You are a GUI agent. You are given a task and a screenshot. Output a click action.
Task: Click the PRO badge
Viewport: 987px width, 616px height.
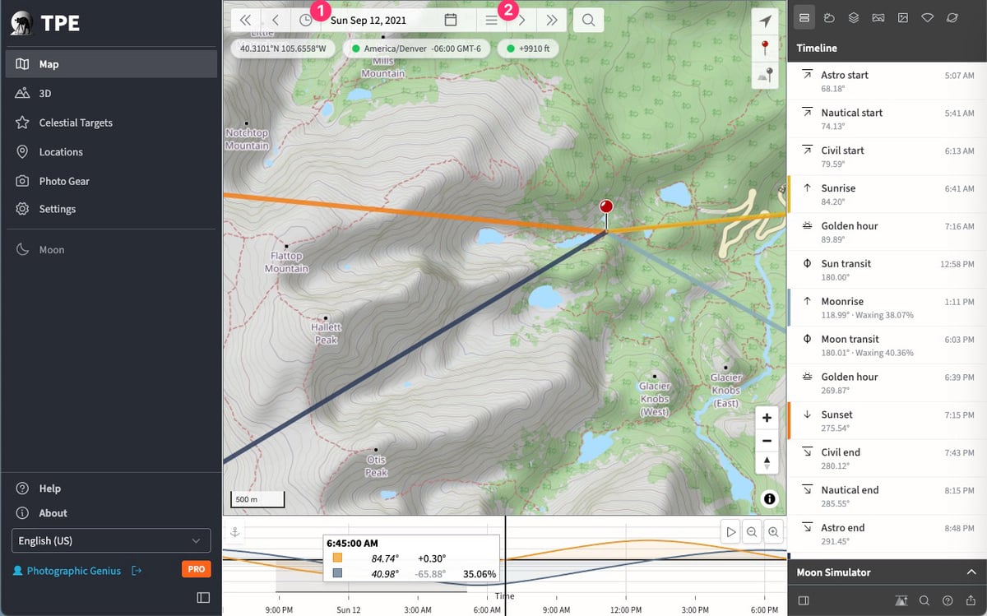coord(196,569)
